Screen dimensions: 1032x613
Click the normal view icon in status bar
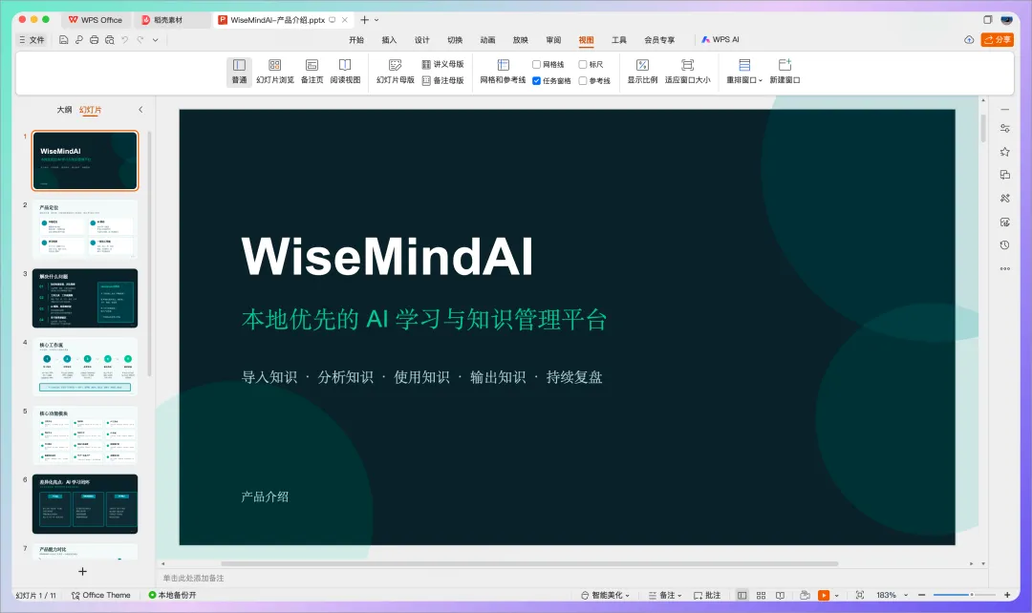point(742,595)
